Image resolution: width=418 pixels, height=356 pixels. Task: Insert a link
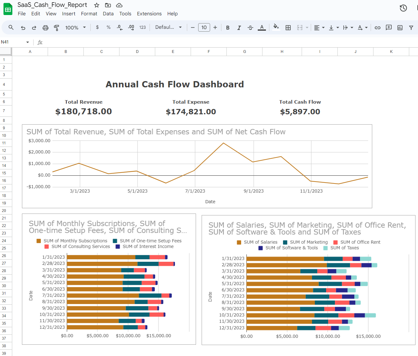pyautogui.click(x=378, y=28)
